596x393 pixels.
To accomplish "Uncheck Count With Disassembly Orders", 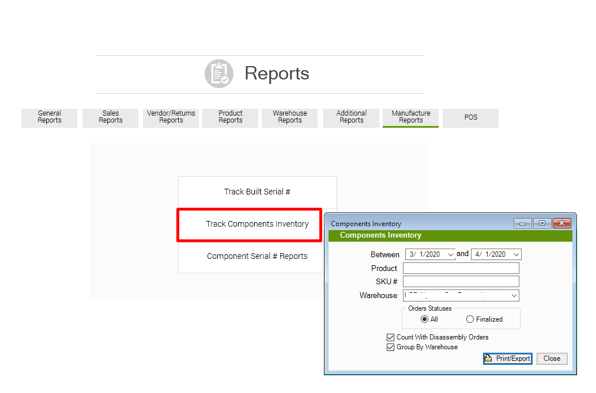I will 391,337.
